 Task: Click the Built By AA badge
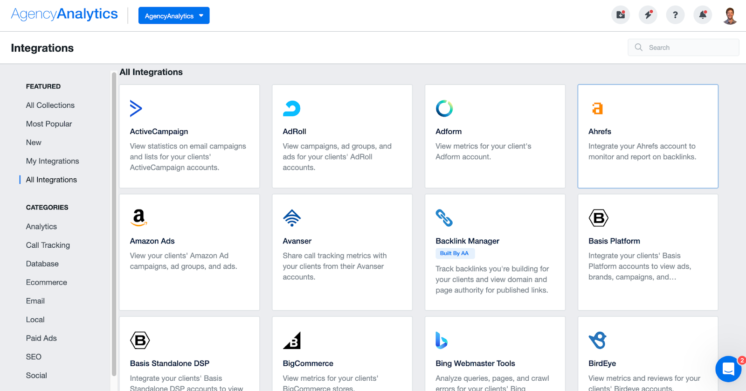click(x=455, y=253)
